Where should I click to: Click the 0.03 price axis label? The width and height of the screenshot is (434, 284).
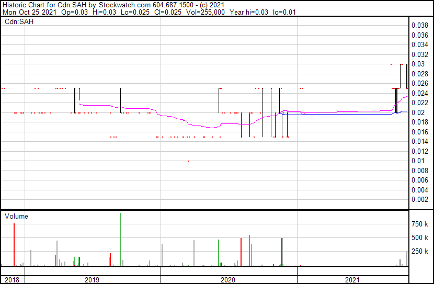coord(417,64)
